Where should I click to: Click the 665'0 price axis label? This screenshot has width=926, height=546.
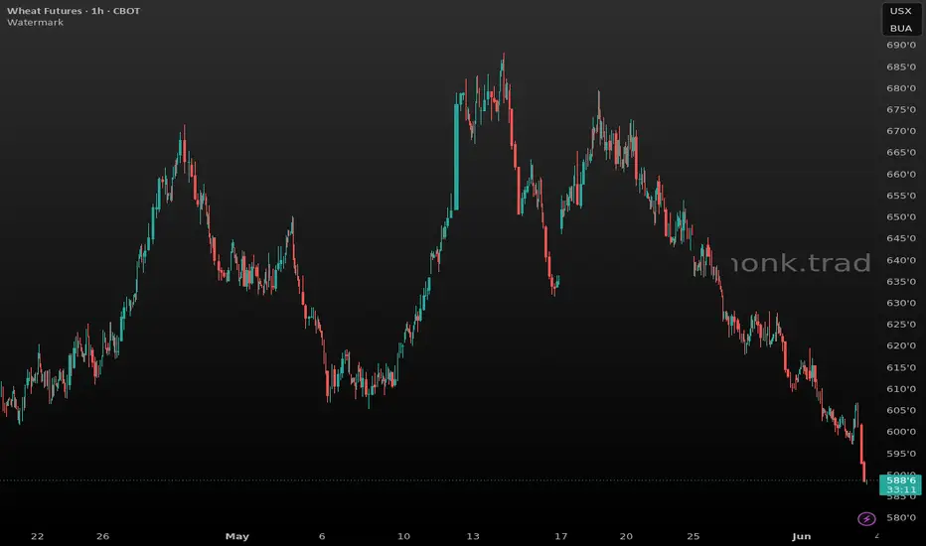[x=900, y=152]
